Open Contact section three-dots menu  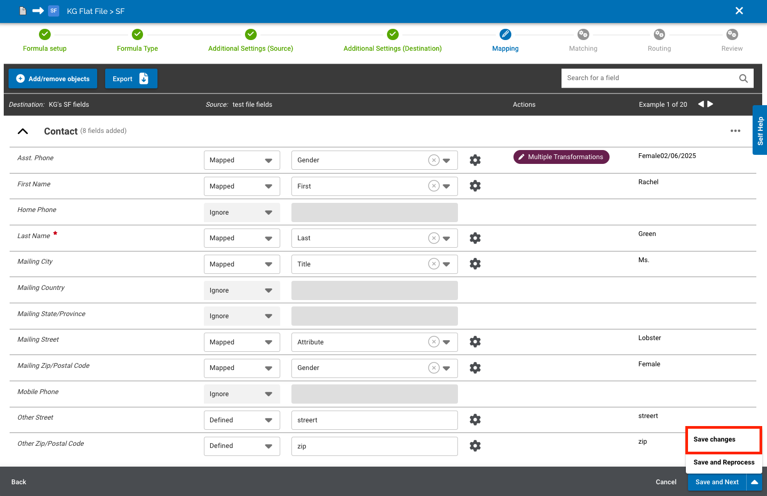[735, 131]
